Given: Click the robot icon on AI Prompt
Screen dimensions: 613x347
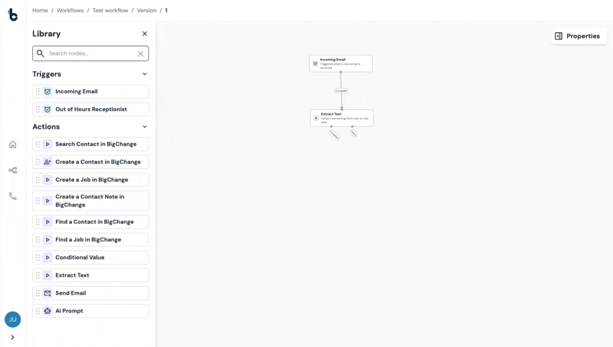Looking at the screenshot, I should coord(47,310).
